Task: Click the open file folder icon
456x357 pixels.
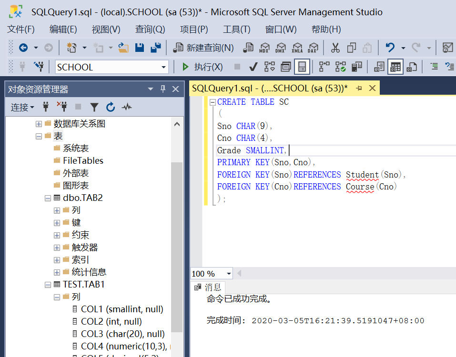Action: click(x=123, y=47)
